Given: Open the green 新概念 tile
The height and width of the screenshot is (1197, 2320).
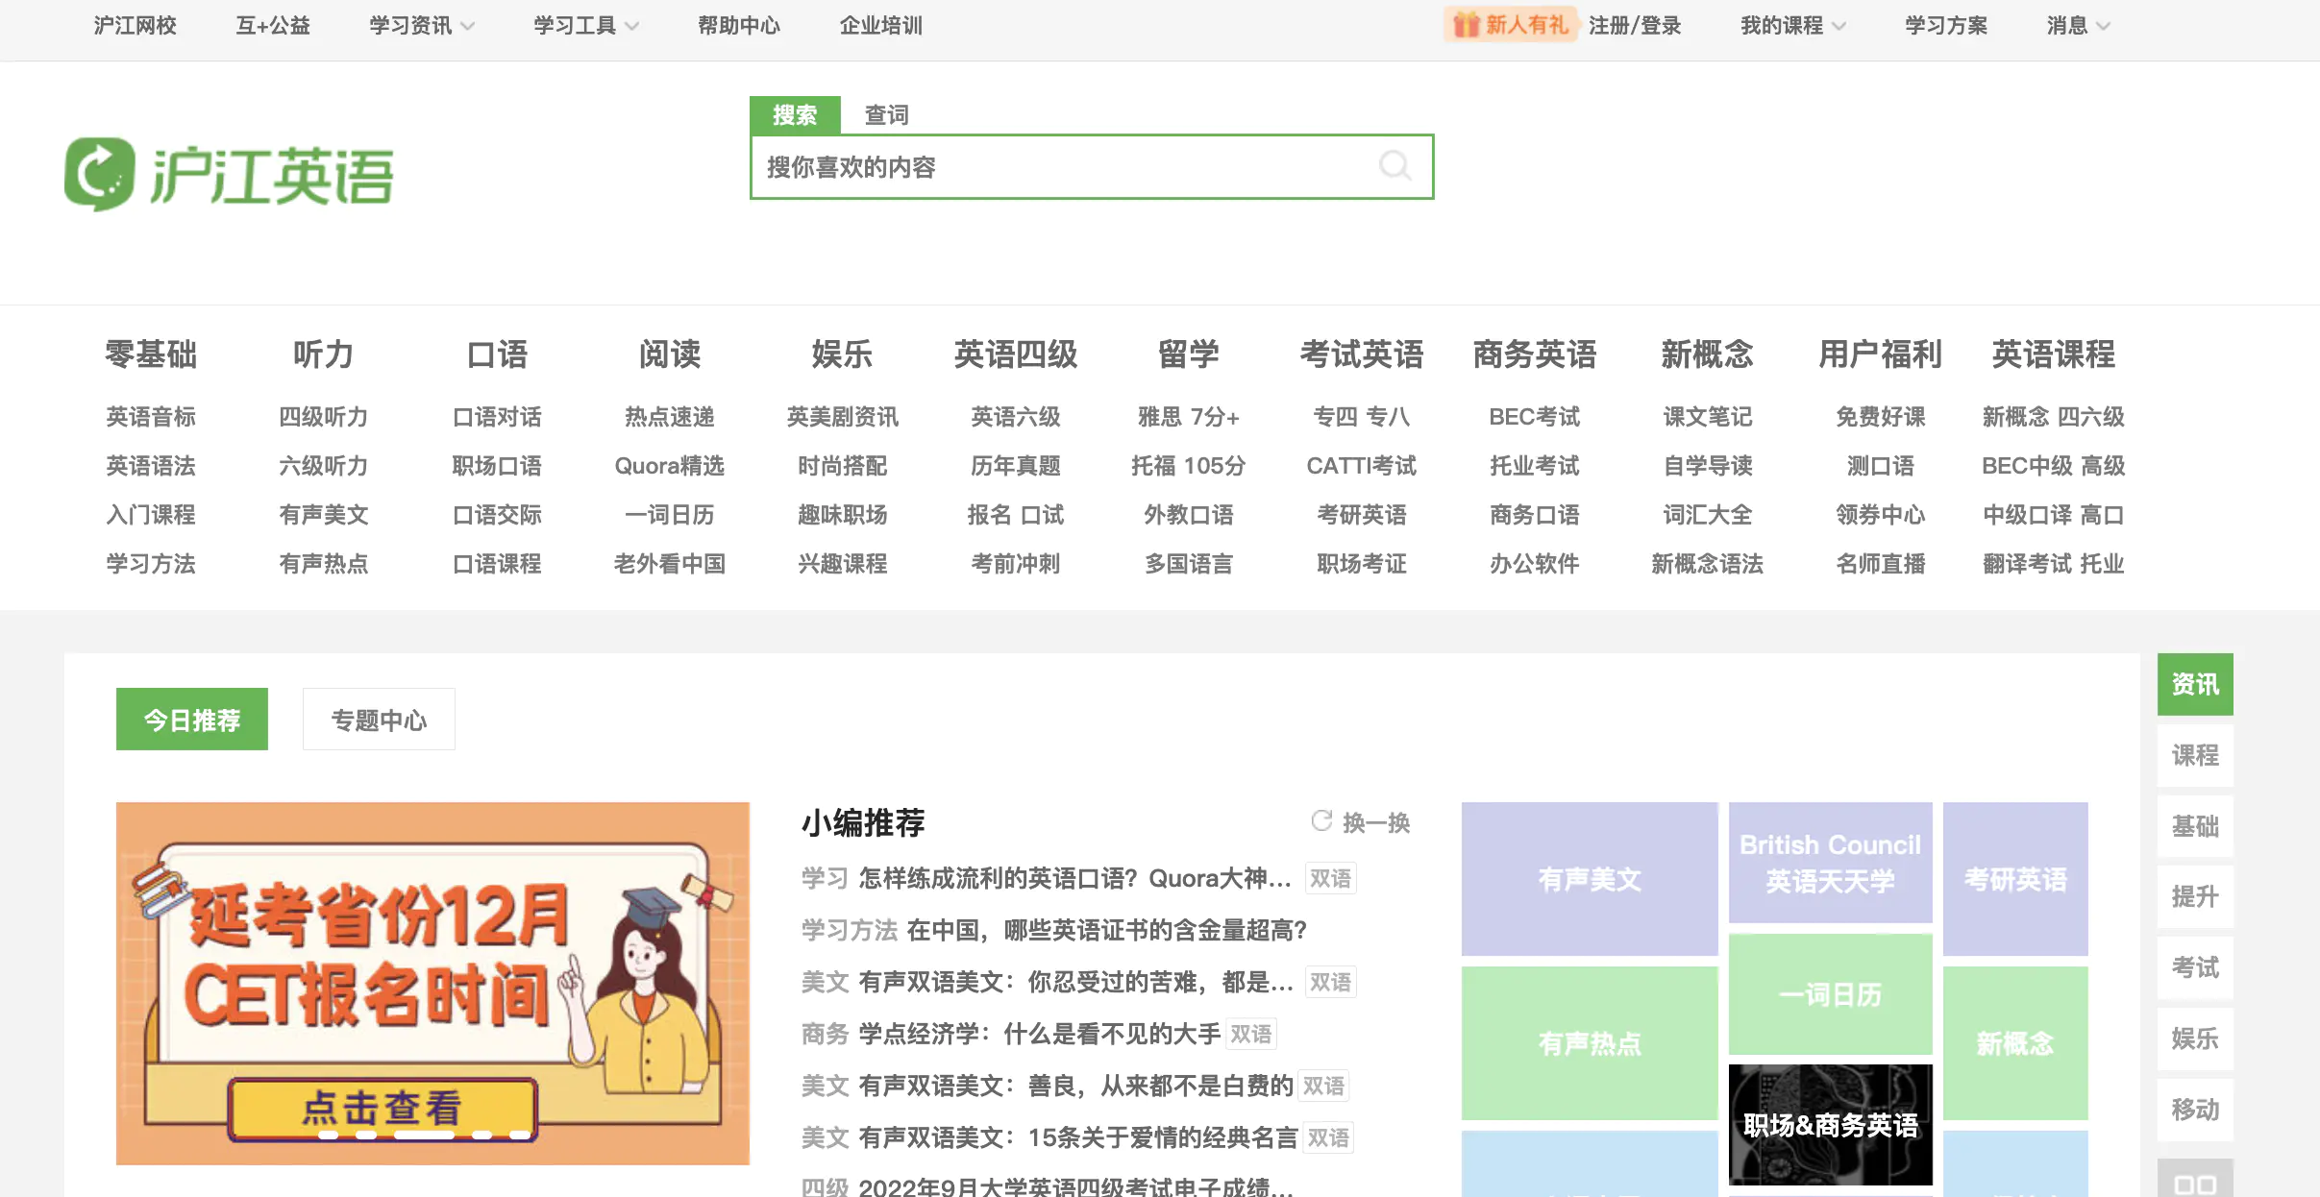Looking at the screenshot, I should coord(2015,1043).
